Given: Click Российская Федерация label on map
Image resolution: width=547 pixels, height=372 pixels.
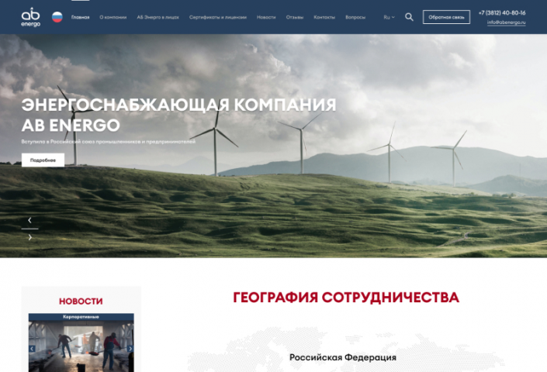Looking at the screenshot, I should pos(343,357).
